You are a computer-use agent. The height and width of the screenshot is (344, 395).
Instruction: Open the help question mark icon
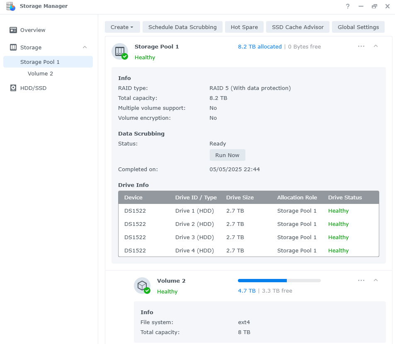(x=348, y=6)
